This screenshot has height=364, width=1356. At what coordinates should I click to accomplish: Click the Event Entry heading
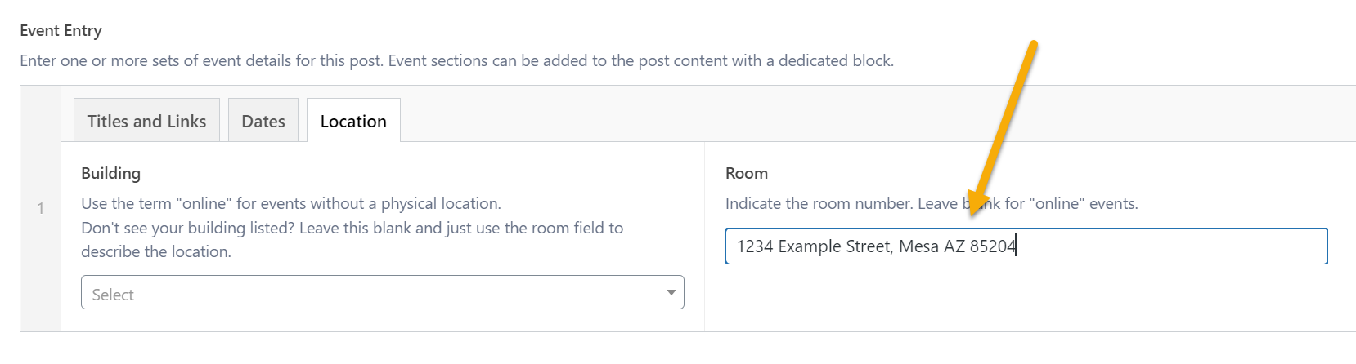tap(61, 31)
